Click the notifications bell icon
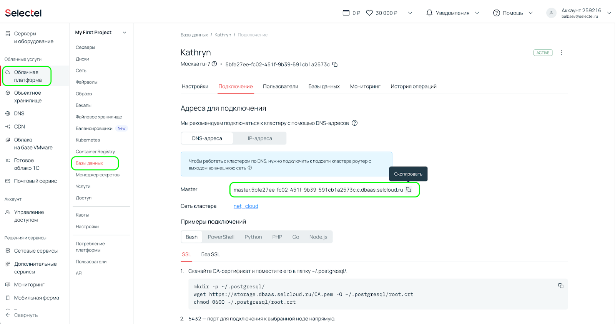 [x=429, y=13]
